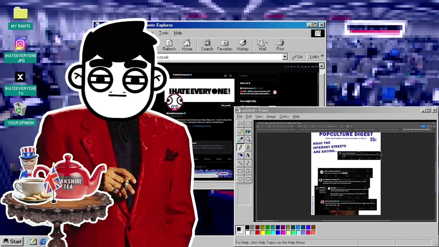Pick the Airbrush spray can tool
The height and width of the screenshot is (247, 439).
coord(240,155)
